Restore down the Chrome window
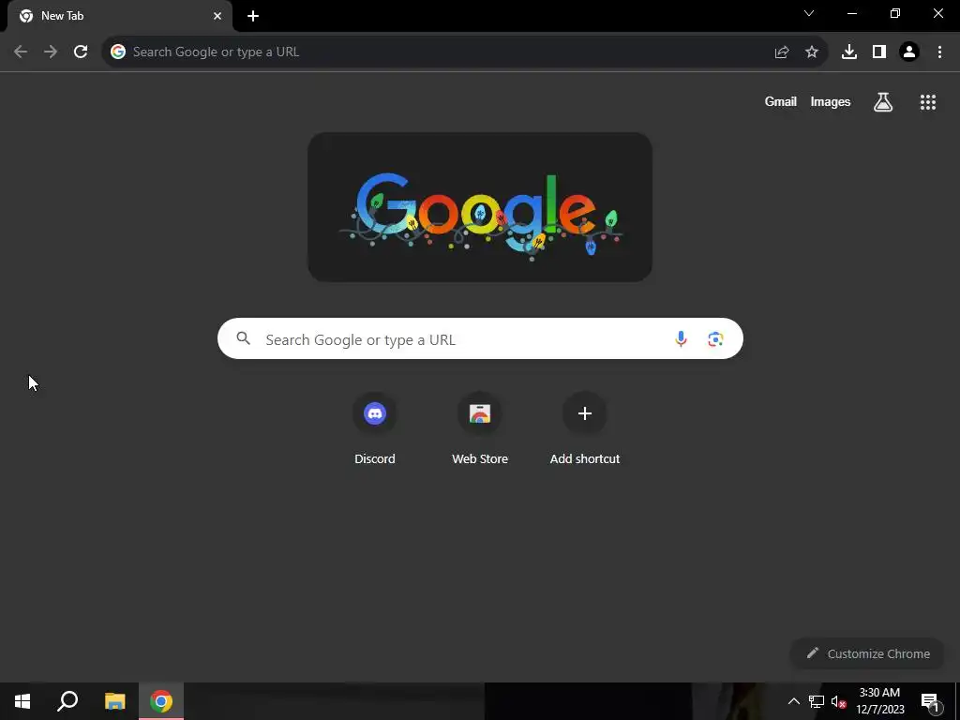This screenshot has height=720, width=960. click(x=895, y=13)
